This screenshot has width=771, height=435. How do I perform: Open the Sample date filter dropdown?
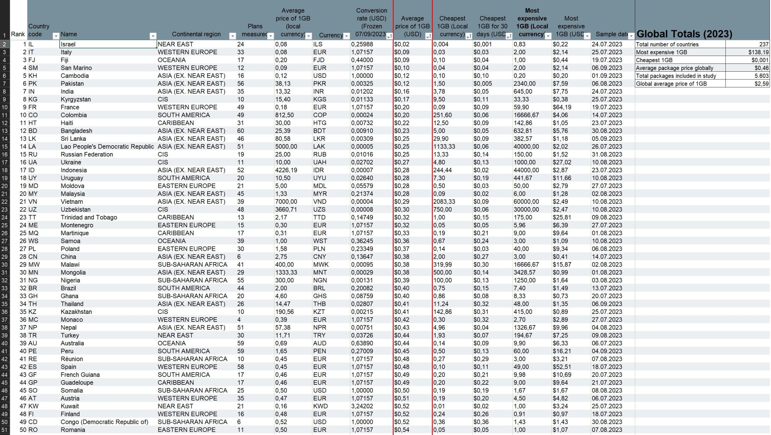tap(631, 36)
